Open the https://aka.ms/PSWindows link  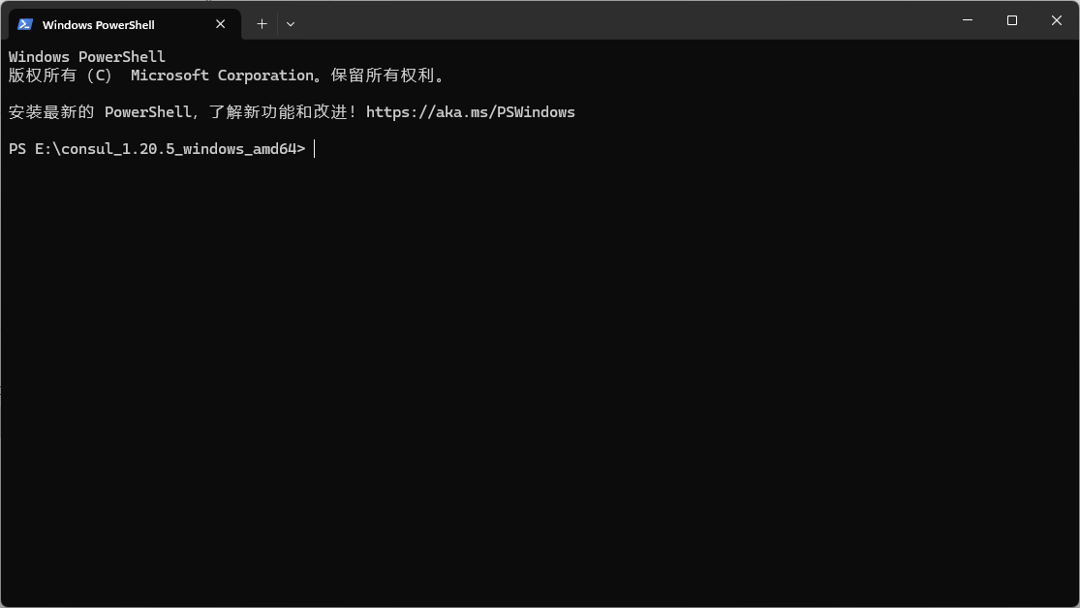click(x=470, y=112)
